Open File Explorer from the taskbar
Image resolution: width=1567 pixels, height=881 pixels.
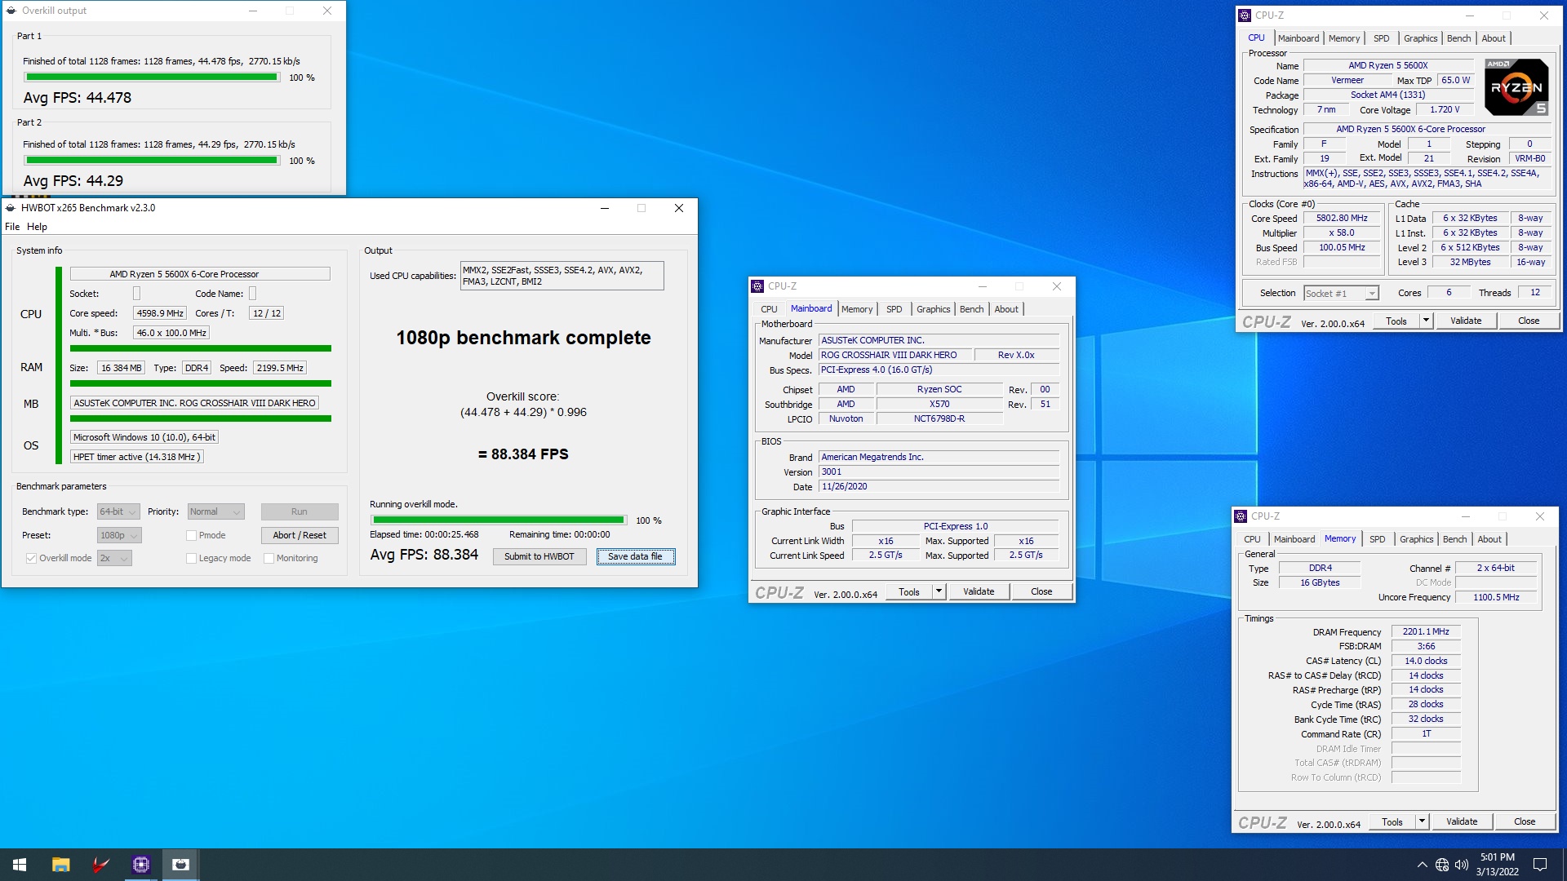coord(60,865)
